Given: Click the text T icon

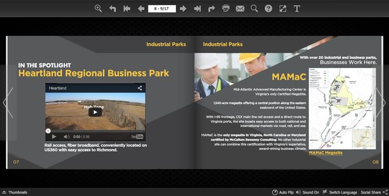Looking at the screenshot, I should (x=297, y=8).
